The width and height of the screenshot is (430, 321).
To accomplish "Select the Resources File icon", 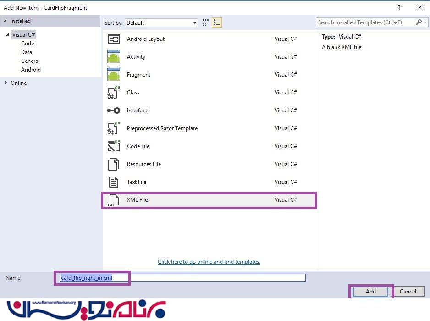I will pyautogui.click(x=113, y=164).
